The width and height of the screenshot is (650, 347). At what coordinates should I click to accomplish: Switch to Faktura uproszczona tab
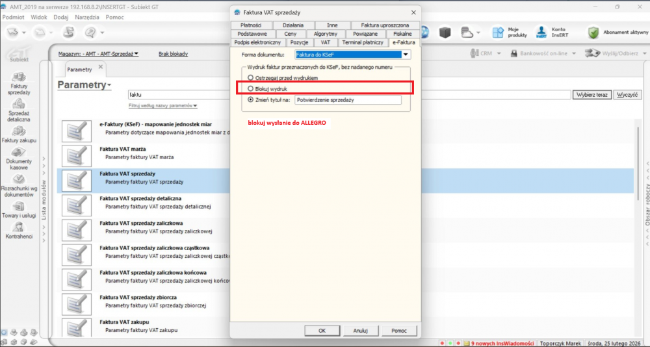(385, 25)
